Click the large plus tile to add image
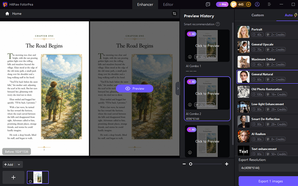Screen dimensions: 298x186 pos(13,177)
